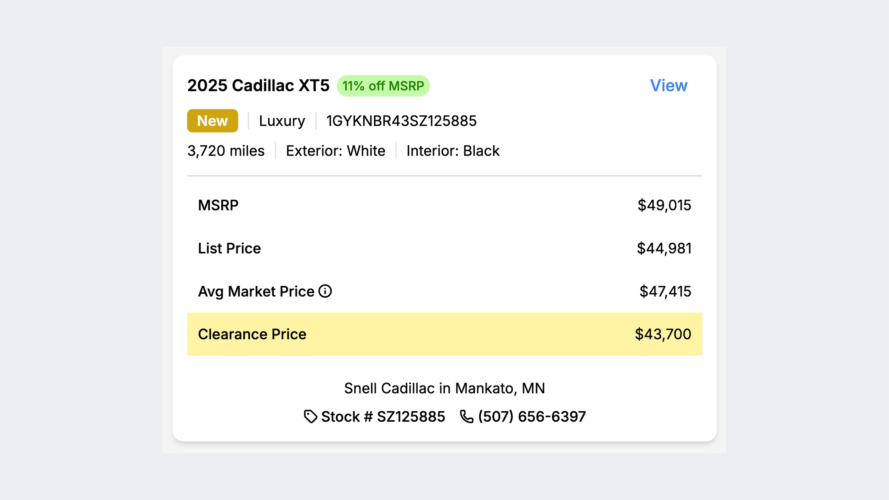Select the highlighted Clearance Price row
Image resolution: width=889 pixels, height=500 pixels.
click(445, 334)
